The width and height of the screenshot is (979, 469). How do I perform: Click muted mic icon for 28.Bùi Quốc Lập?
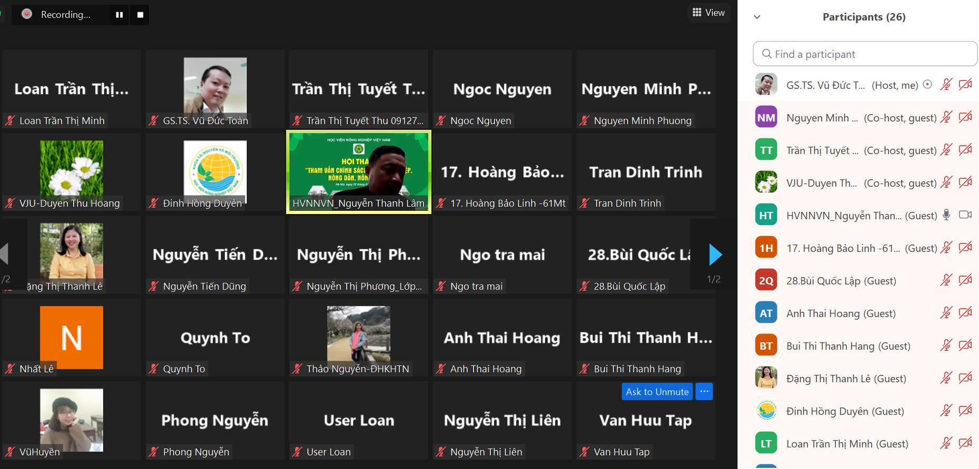coord(946,280)
